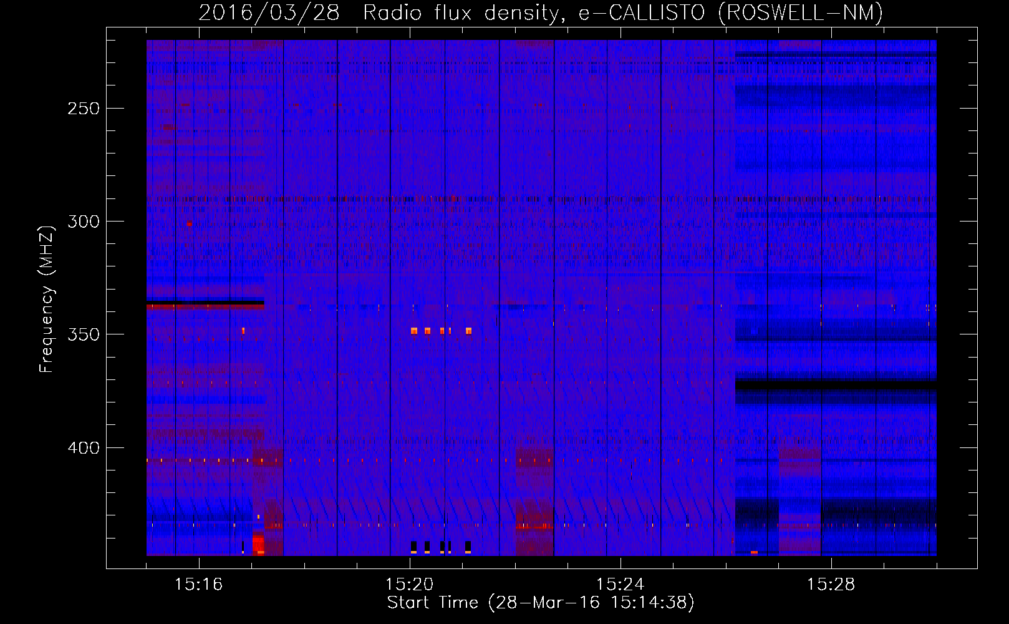The width and height of the screenshot is (1009, 624).
Task: Click the 350 frequency axis label
Action: 84,334
